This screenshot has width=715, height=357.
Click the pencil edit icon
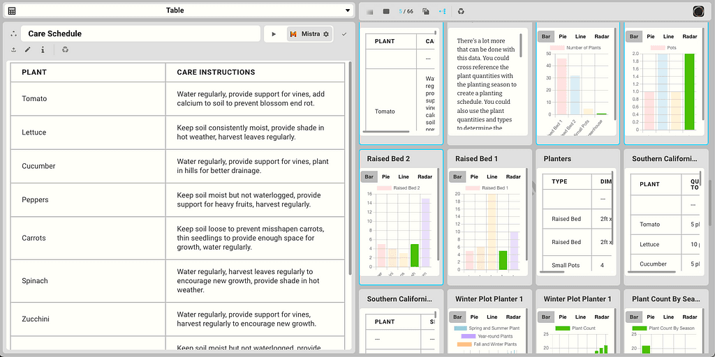click(28, 50)
